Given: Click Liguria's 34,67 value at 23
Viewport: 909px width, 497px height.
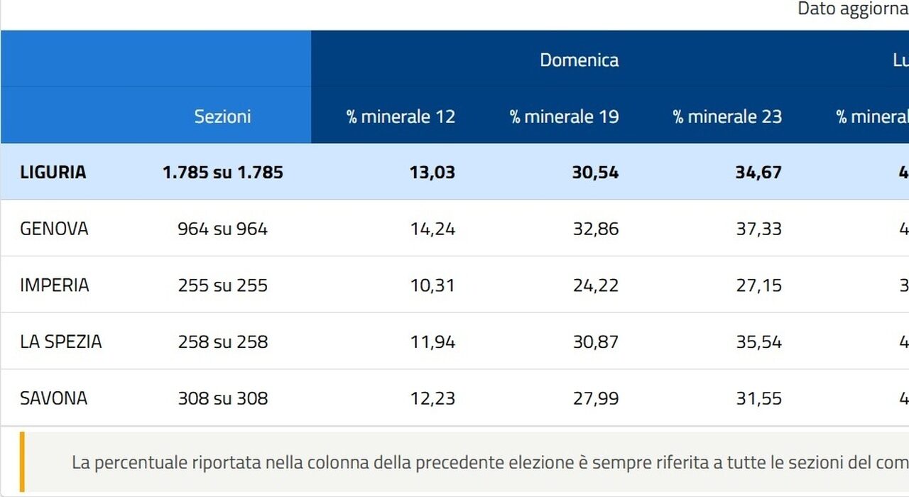Looking at the screenshot, I should 758,172.
